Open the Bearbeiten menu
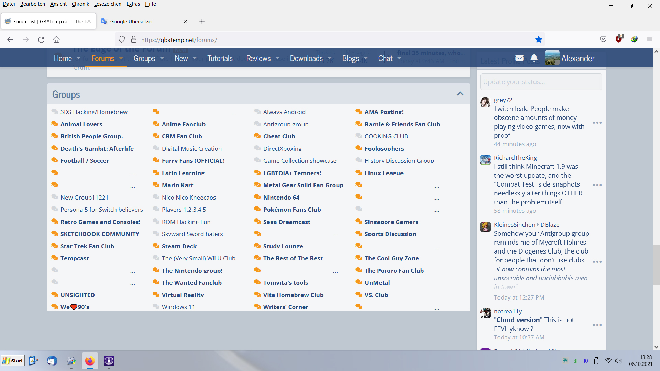 pos(33,4)
